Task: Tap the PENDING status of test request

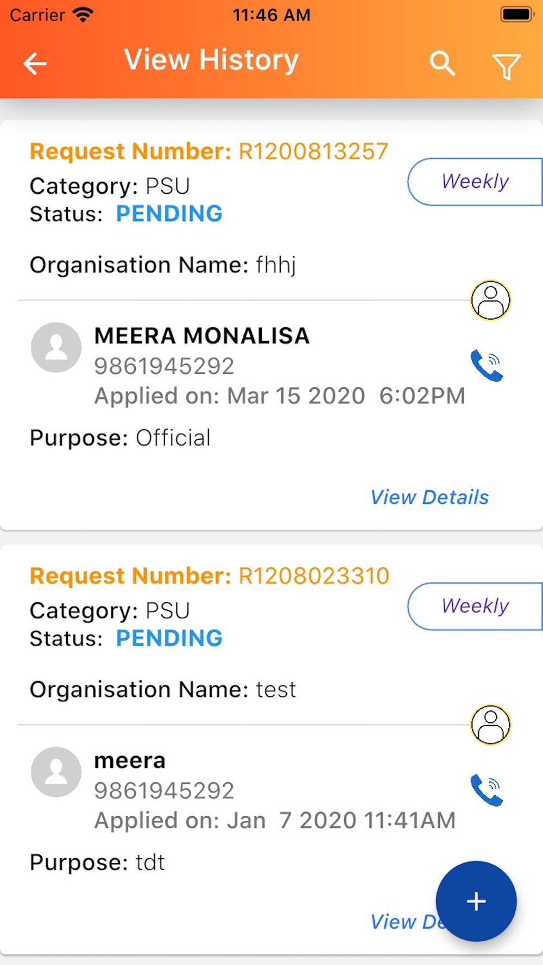Action: click(x=169, y=638)
